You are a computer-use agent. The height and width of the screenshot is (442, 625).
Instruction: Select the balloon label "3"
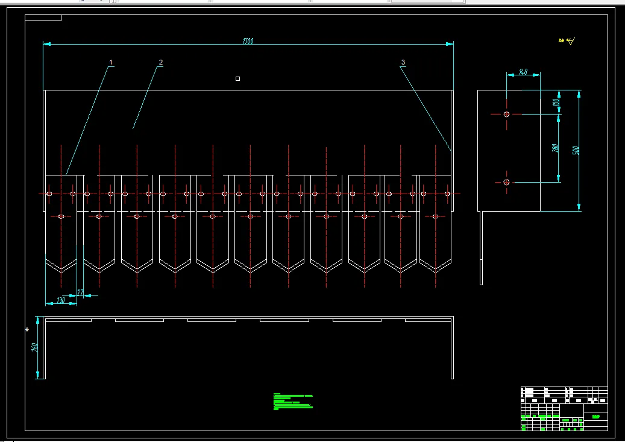coord(403,62)
